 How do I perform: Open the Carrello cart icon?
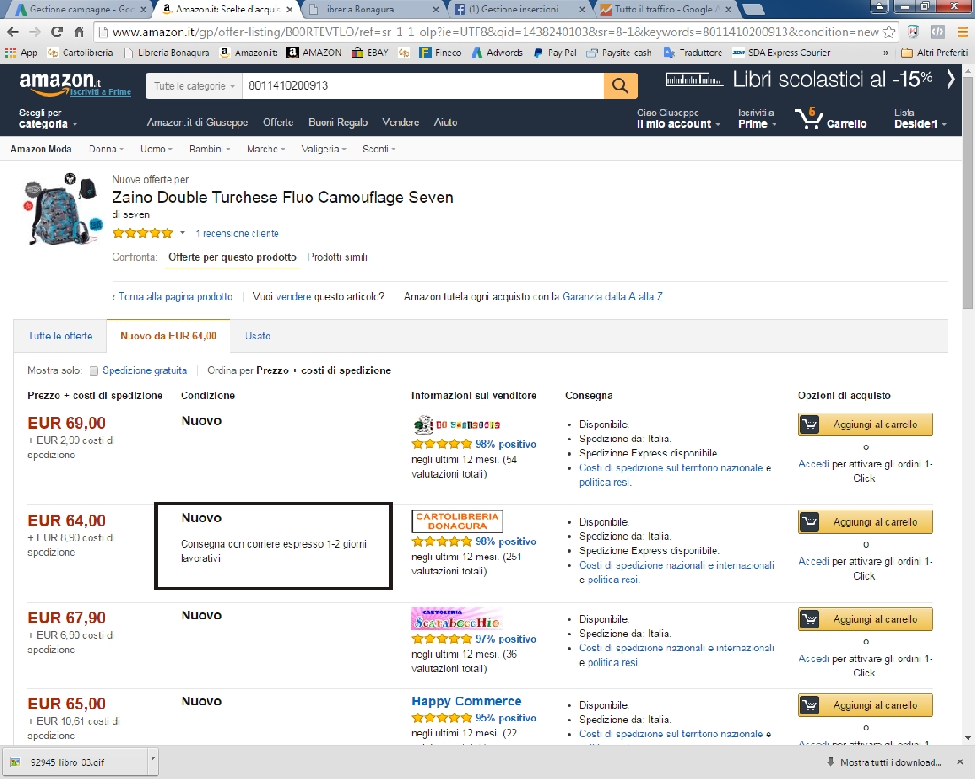[831, 118]
